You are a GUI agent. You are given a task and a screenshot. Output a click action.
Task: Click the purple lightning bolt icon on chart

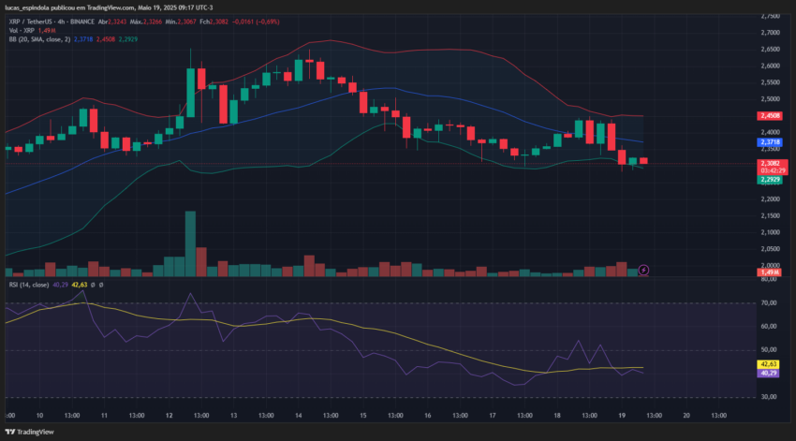643,270
